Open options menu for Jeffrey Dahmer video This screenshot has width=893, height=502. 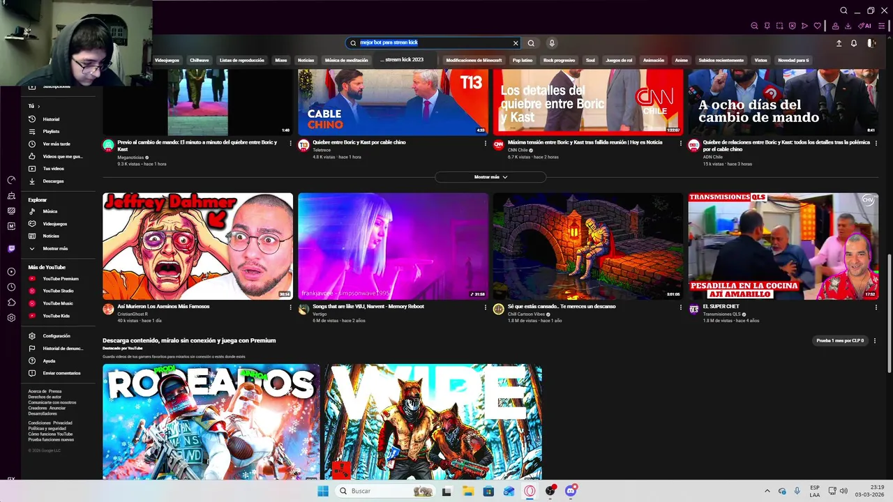[x=290, y=307]
